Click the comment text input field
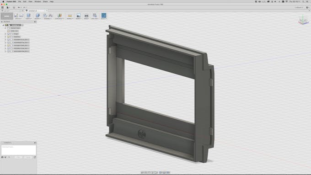The image size is (311, 175). point(19,150)
